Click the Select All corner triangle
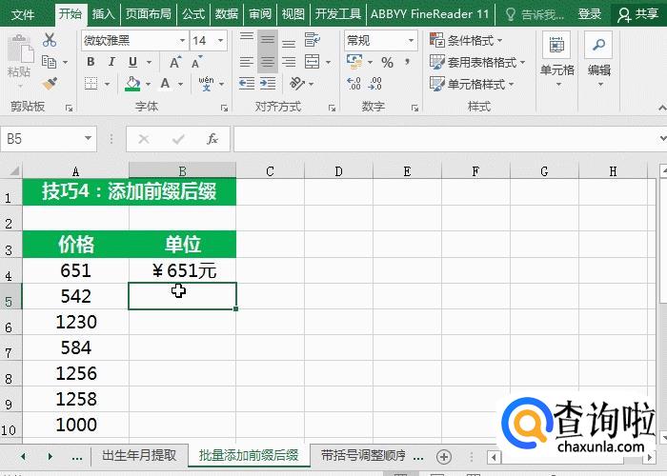The image size is (667, 476). 12,170
